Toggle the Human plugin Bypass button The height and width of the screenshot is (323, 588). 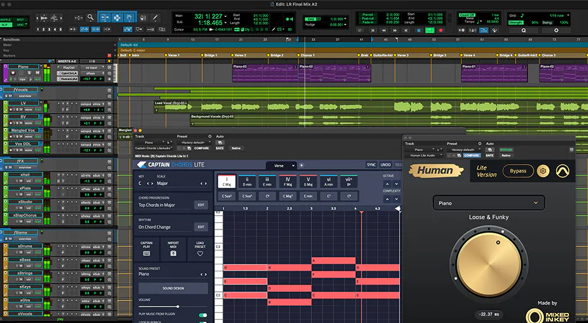(518, 171)
